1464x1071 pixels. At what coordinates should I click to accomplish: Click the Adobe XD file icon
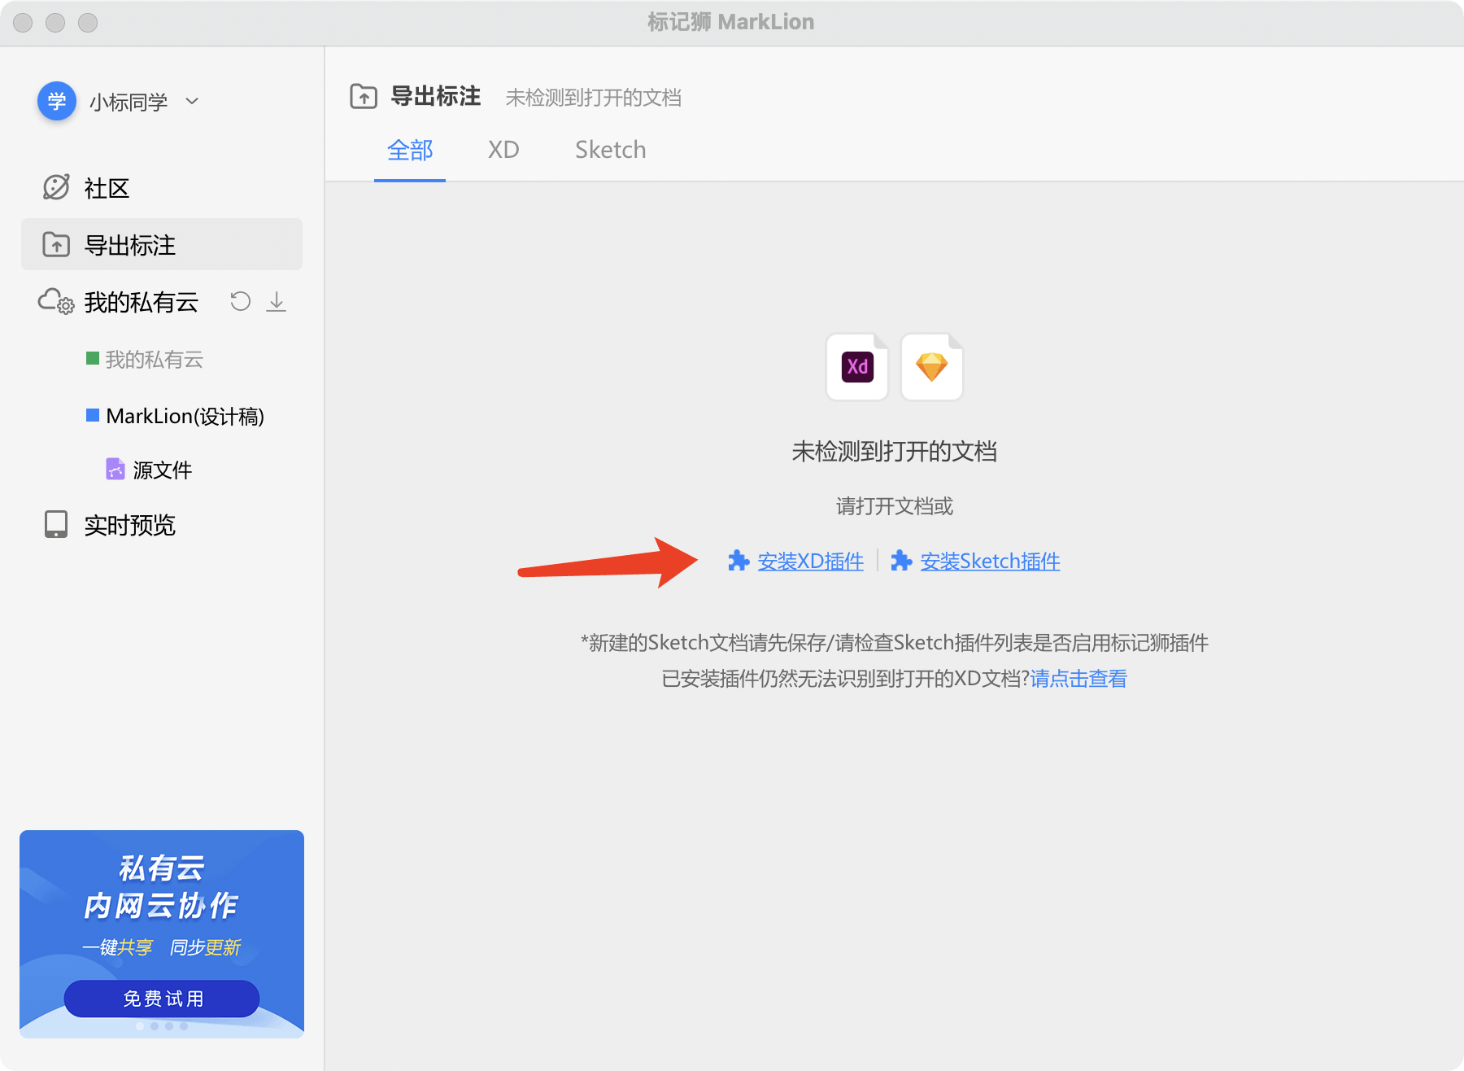(x=857, y=367)
